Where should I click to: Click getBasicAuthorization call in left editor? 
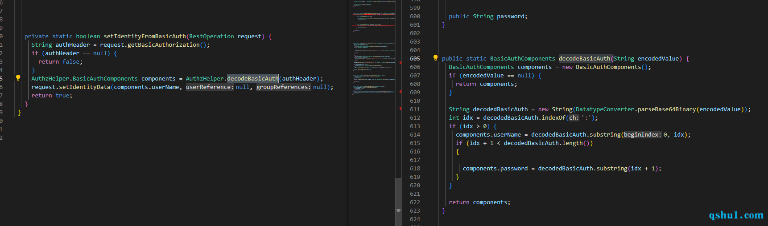pos(164,45)
